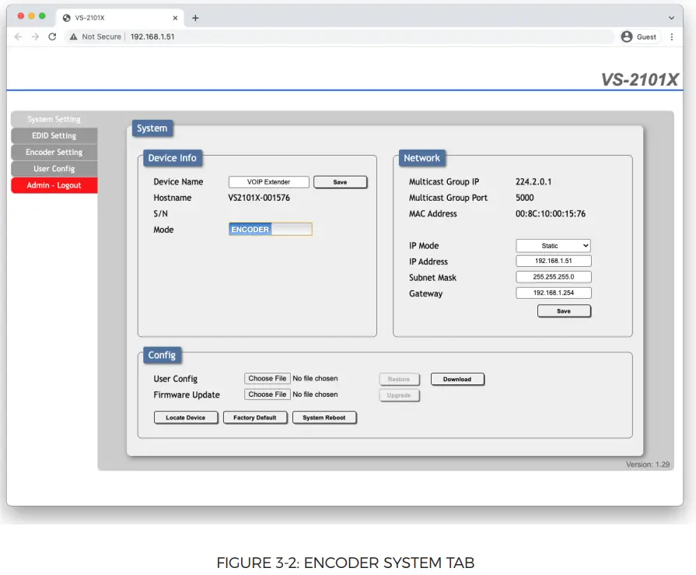Click the Device Name input field
The height and width of the screenshot is (575, 696).
click(x=268, y=182)
